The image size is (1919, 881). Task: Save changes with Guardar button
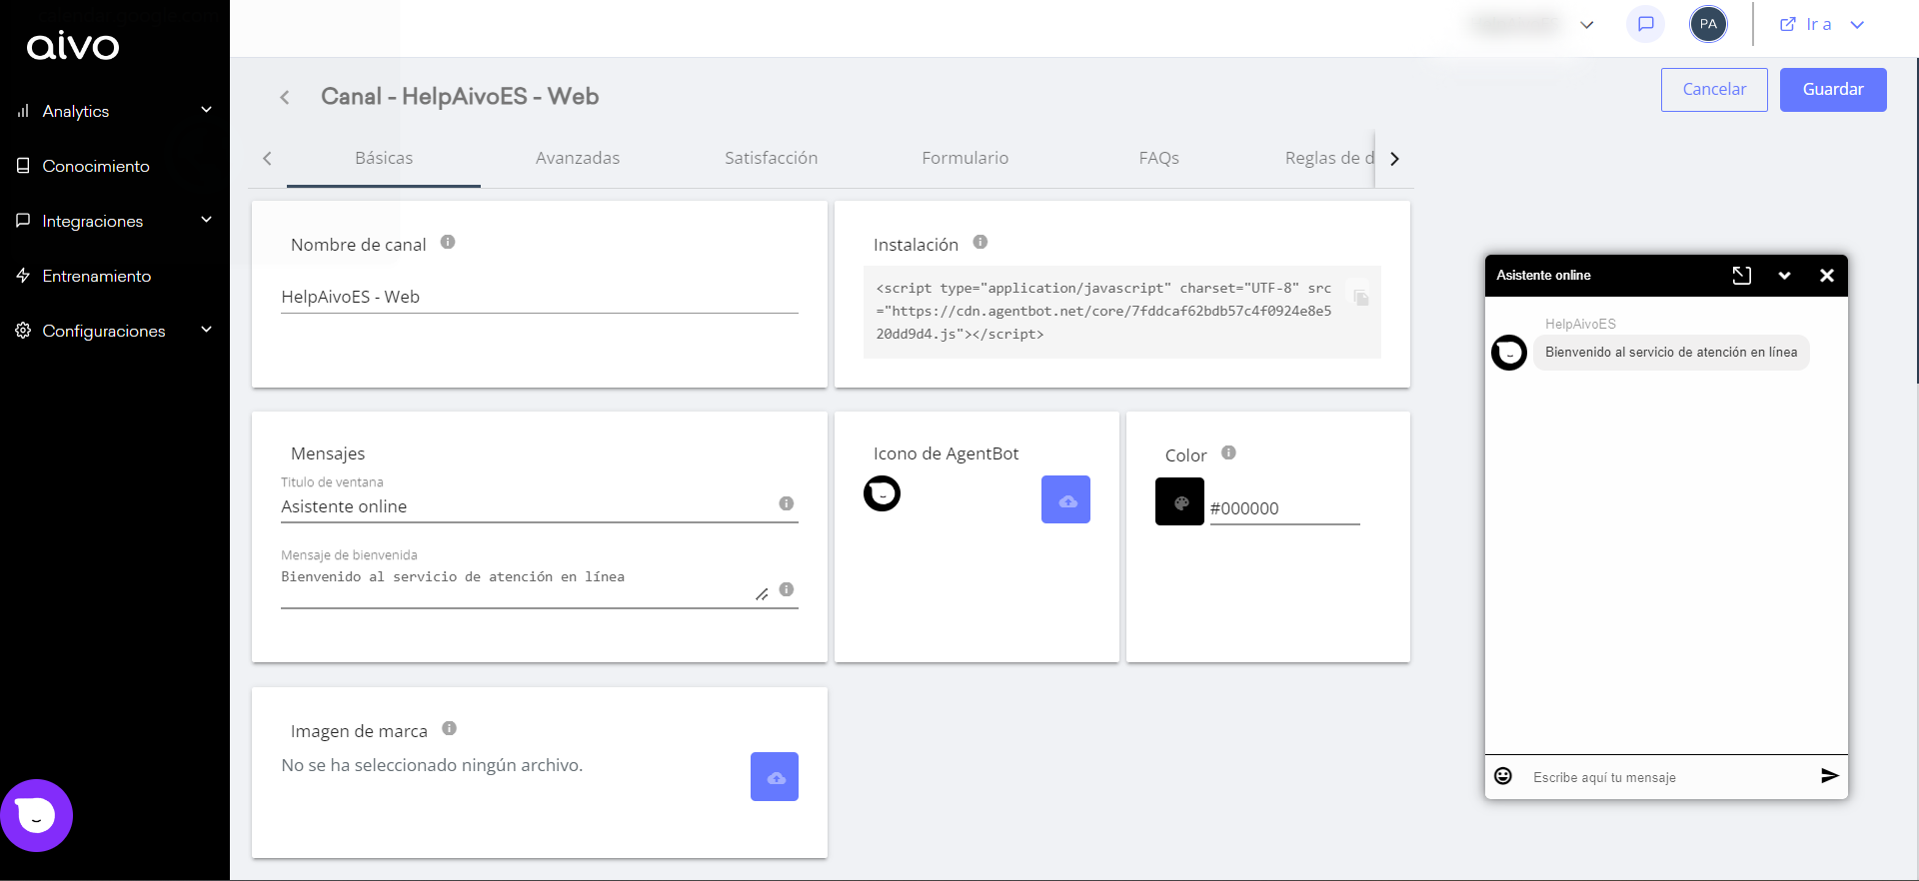point(1832,90)
